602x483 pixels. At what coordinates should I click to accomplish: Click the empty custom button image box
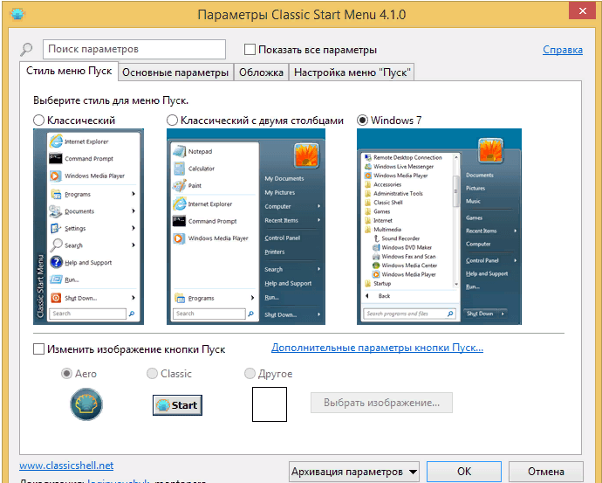[270, 404]
